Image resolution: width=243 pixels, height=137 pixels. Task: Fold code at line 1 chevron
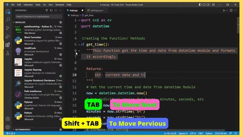point(79,20)
